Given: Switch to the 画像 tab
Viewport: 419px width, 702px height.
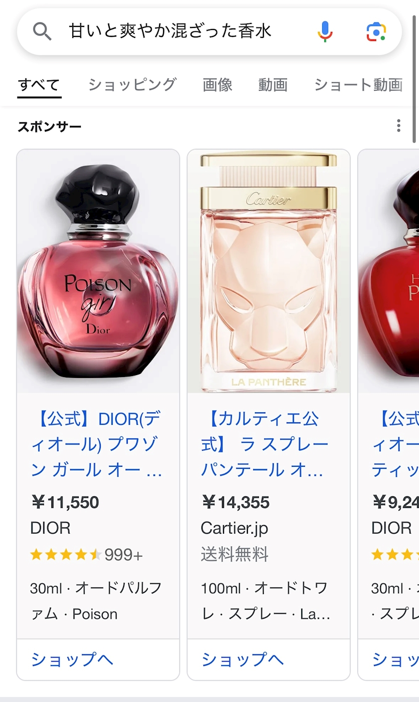Looking at the screenshot, I should [217, 85].
